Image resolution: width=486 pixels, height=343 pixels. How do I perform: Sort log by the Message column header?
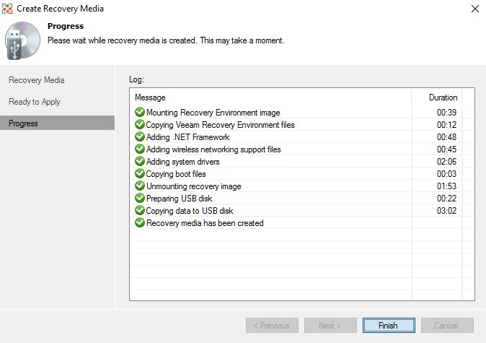(x=150, y=97)
